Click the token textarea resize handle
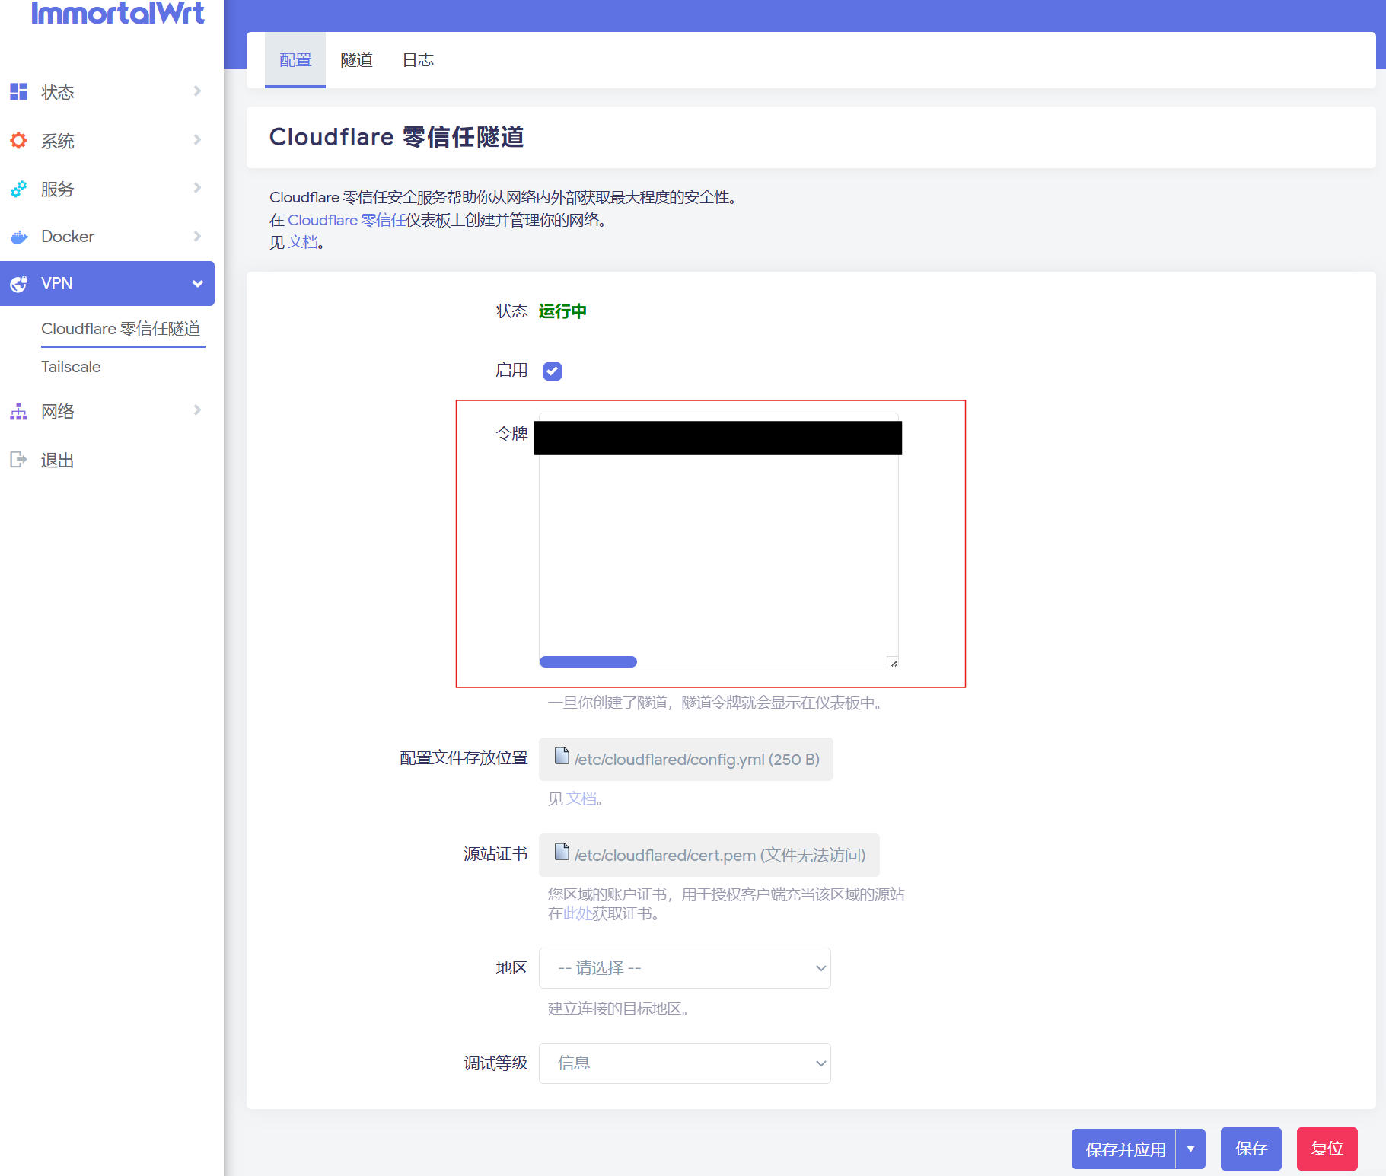Image resolution: width=1386 pixels, height=1176 pixels. click(x=893, y=663)
